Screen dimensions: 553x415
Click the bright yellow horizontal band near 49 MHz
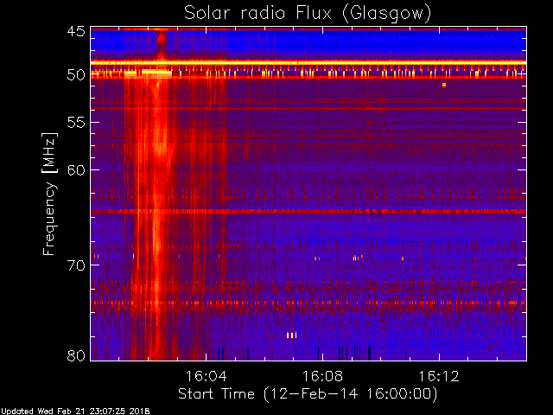click(308, 63)
